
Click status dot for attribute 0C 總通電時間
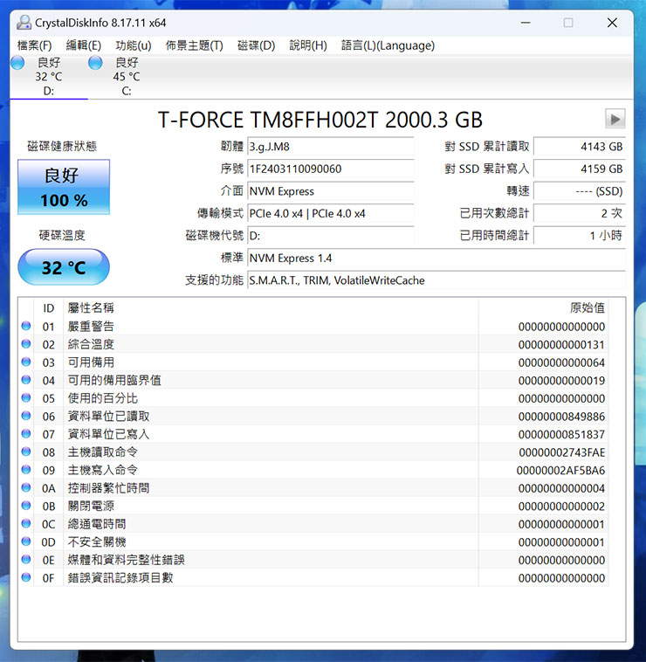click(26, 523)
